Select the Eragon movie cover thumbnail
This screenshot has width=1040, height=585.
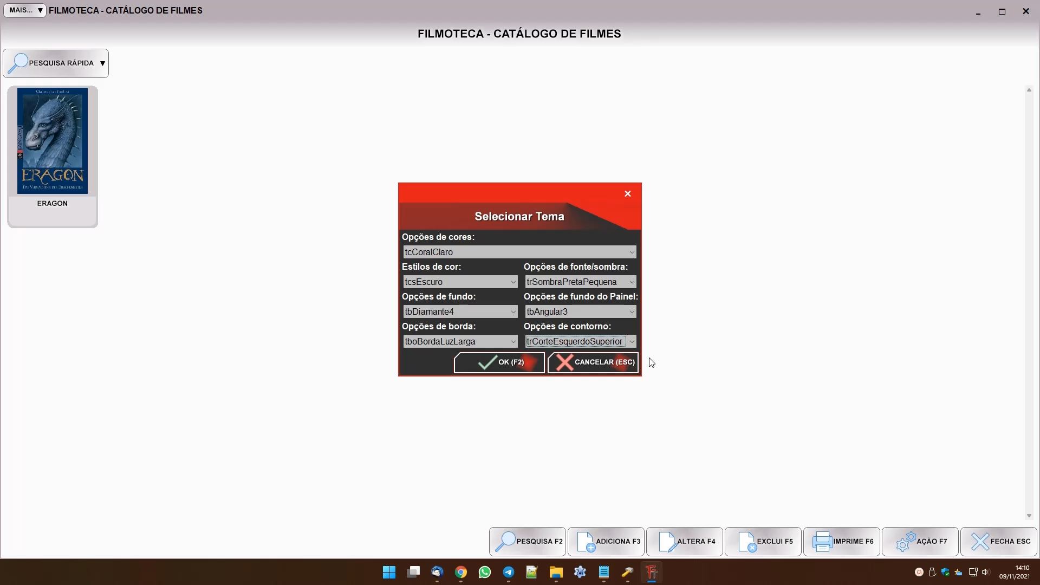[53, 141]
